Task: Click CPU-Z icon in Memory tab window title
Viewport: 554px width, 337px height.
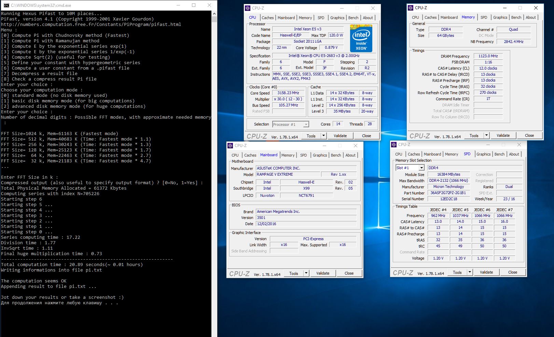Action: click(411, 8)
